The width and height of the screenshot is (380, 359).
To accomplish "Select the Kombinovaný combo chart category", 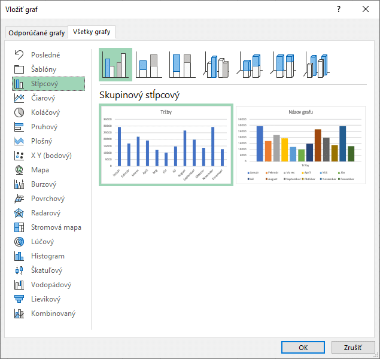I will [x=48, y=314].
